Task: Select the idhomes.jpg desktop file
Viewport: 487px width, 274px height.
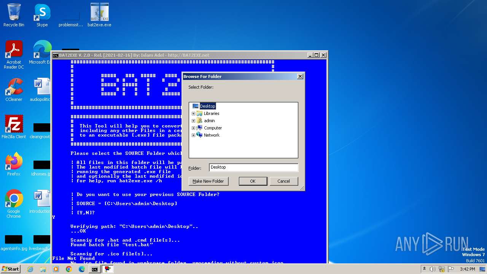Action: coord(41,168)
